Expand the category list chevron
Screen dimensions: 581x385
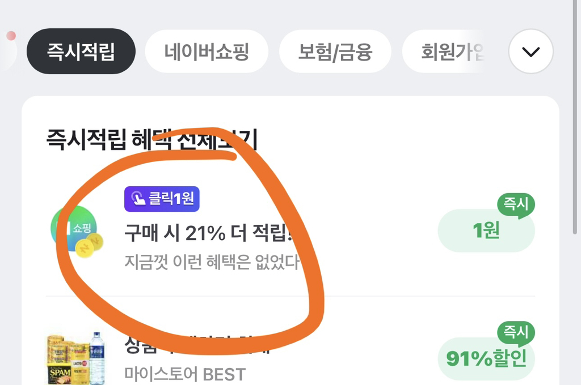coord(531,52)
